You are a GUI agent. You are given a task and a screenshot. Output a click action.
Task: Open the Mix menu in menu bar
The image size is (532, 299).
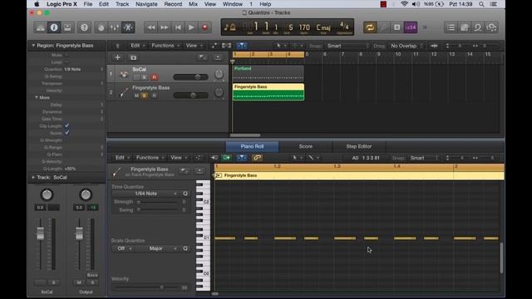193,4
